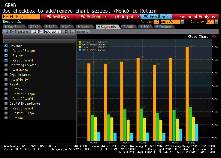This screenshot has height=158, width=221.
Task: Click the green FY2008 Rest of Europe bar
Action: (141, 125)
